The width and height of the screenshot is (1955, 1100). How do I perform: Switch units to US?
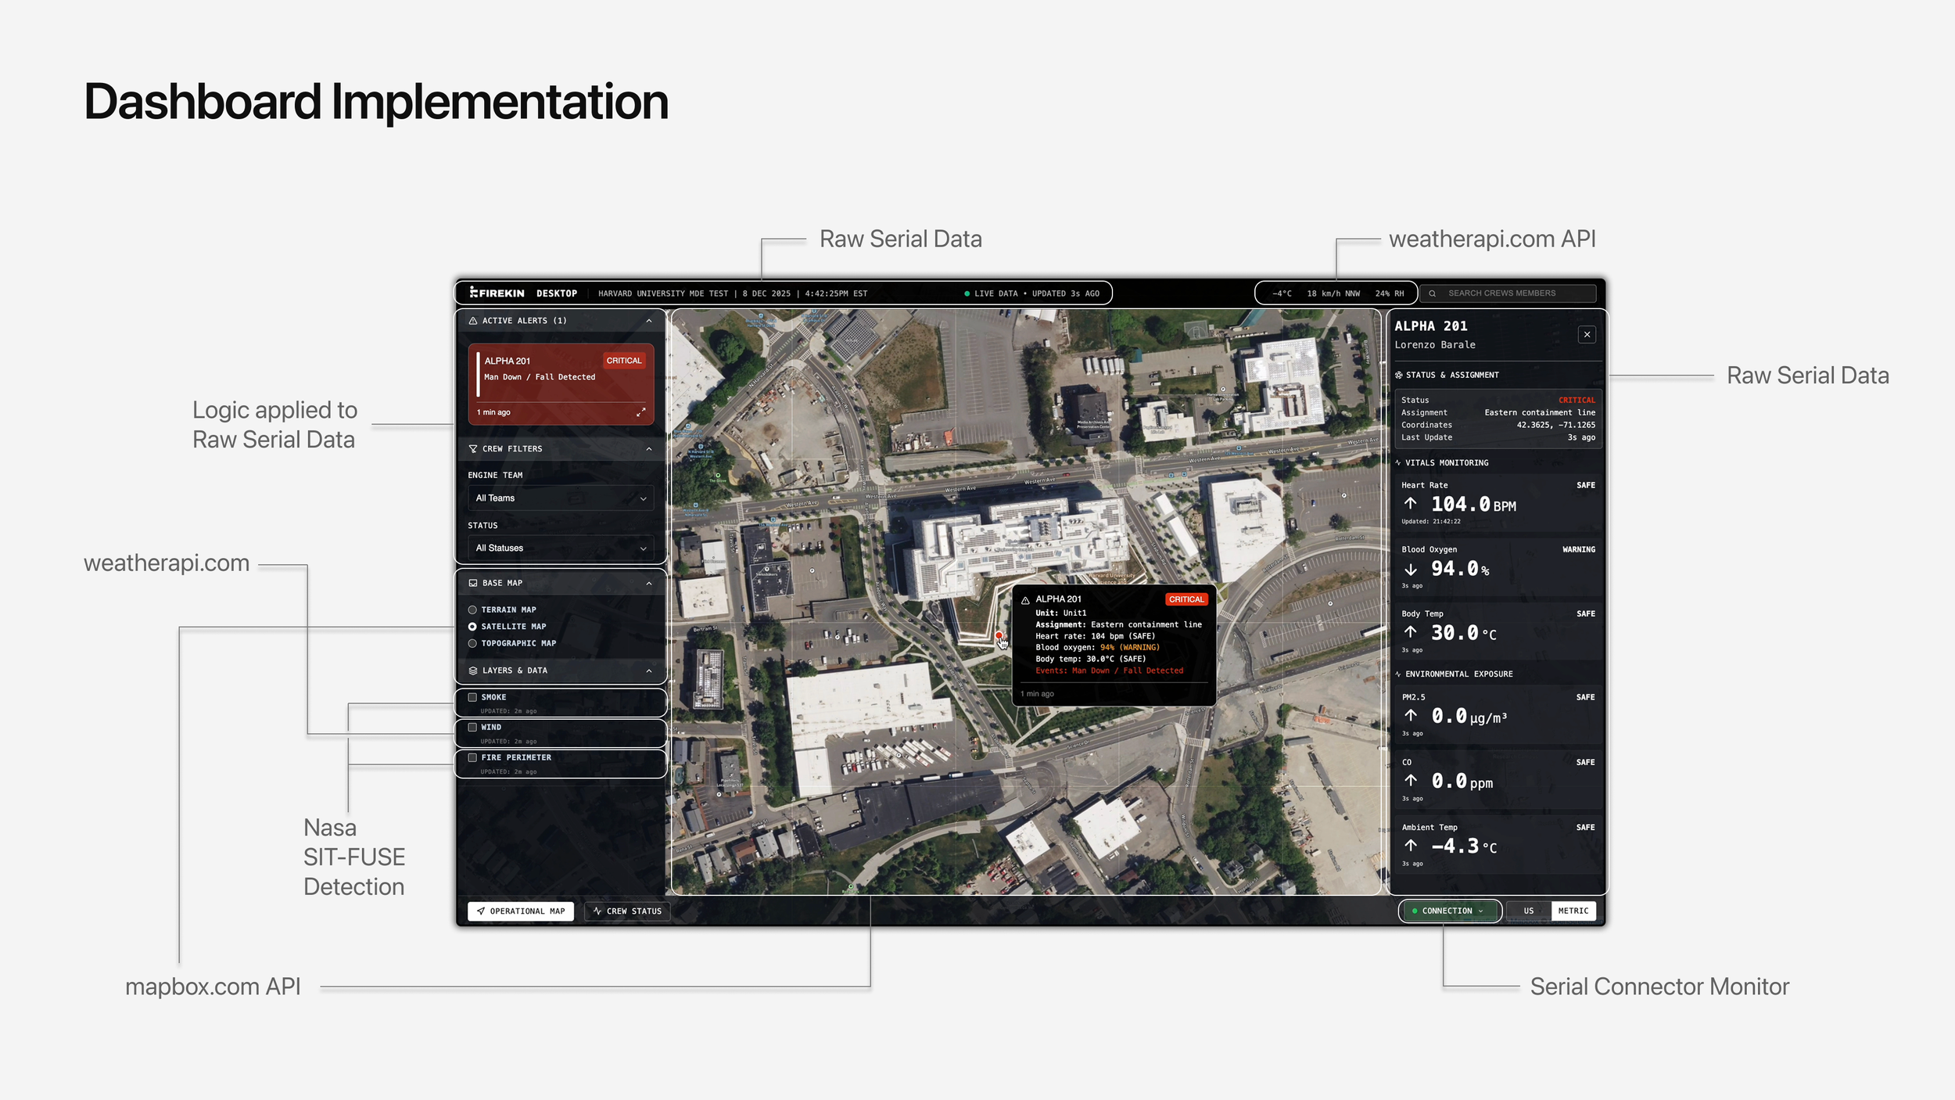point(1528,911)
